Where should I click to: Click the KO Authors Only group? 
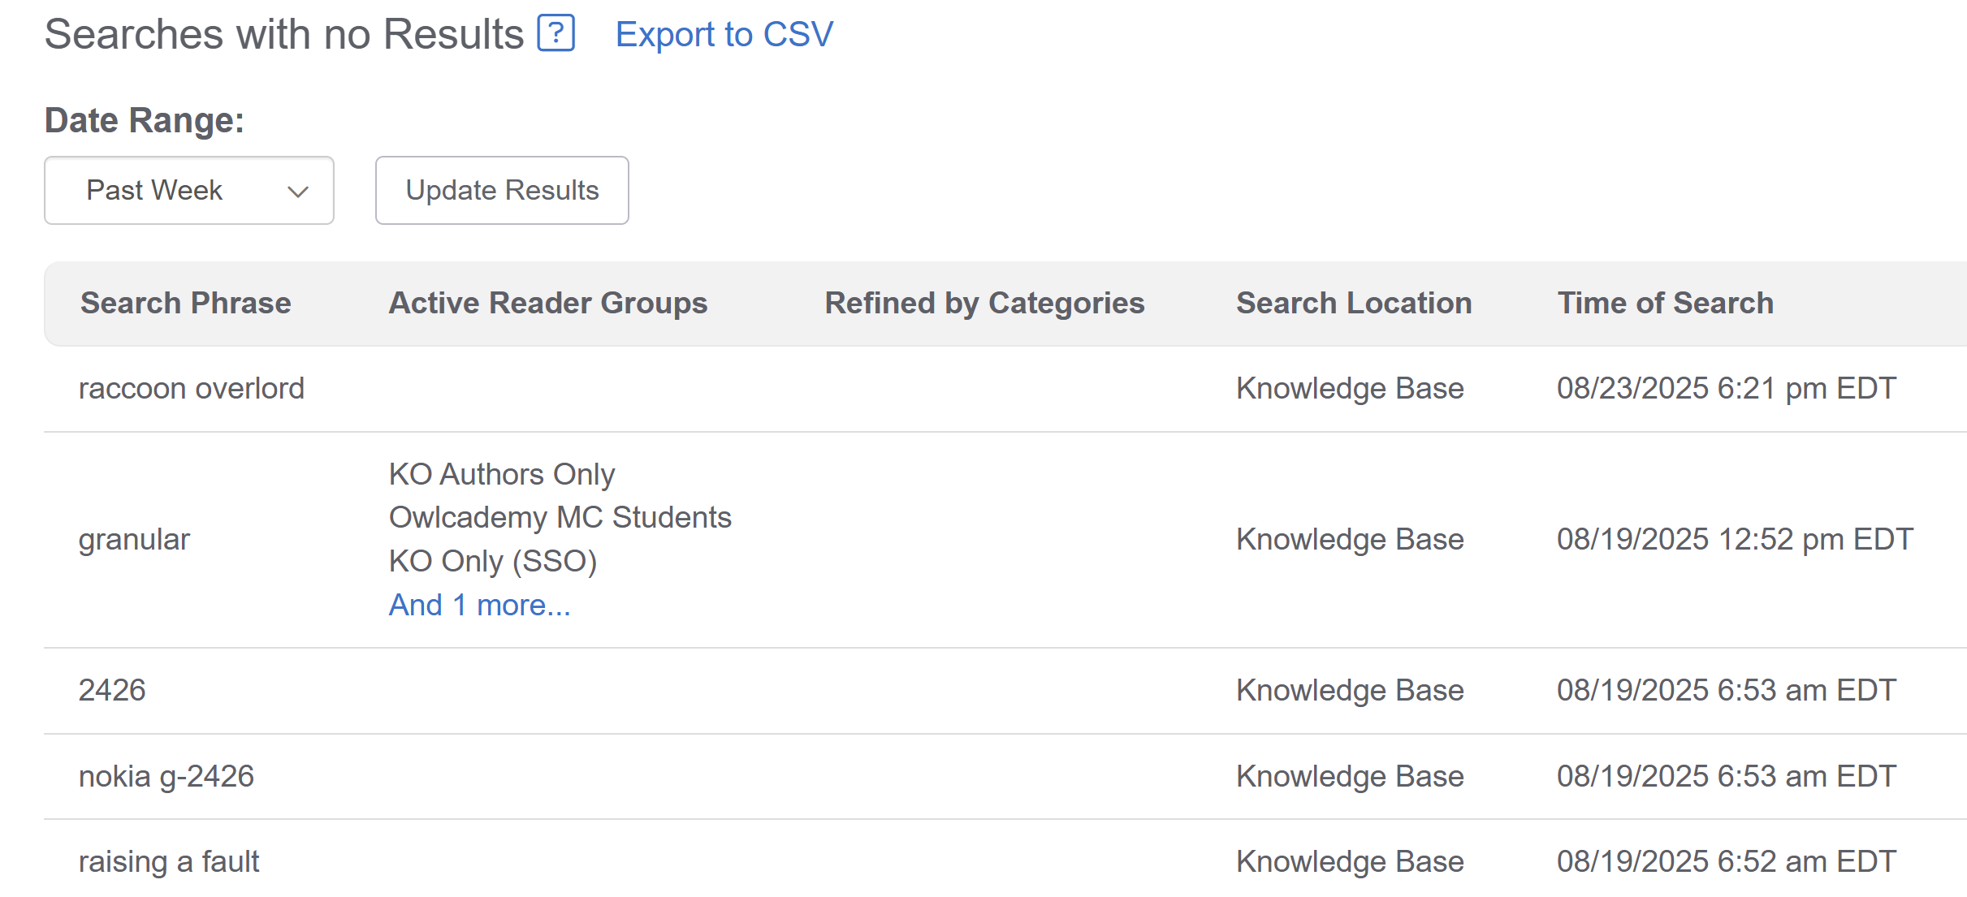pyautogui.click(x=501, y=474)
